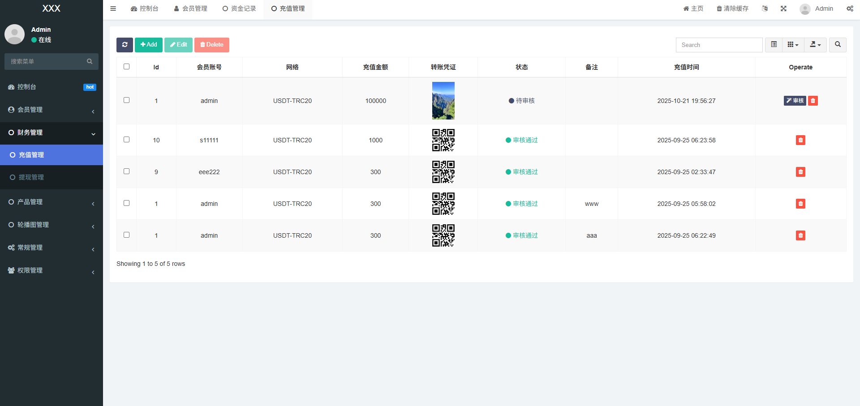Image resolution: width=860 pixels, height=406 pixels.
Task: Check the select-all checkbox in table header
Action: coord(127,67)
